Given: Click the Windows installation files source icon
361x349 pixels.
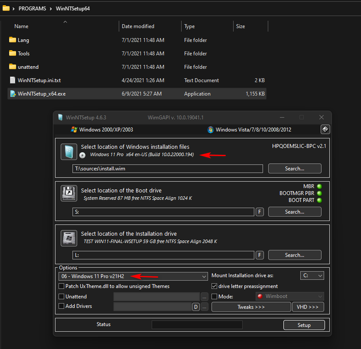Looking at the screenshot, I should [x=69, y=152].
